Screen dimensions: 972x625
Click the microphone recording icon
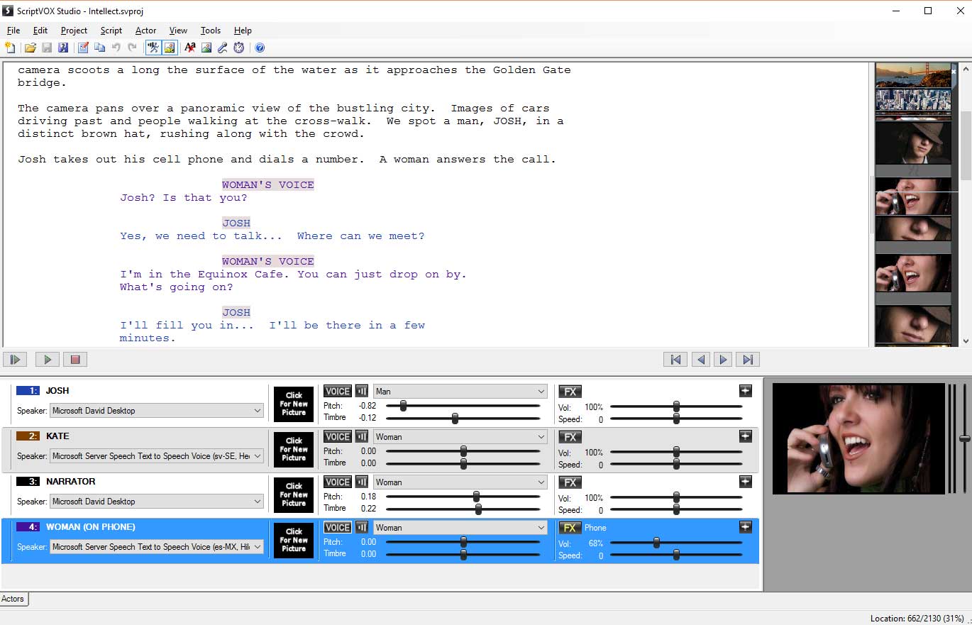coord(221,48)
